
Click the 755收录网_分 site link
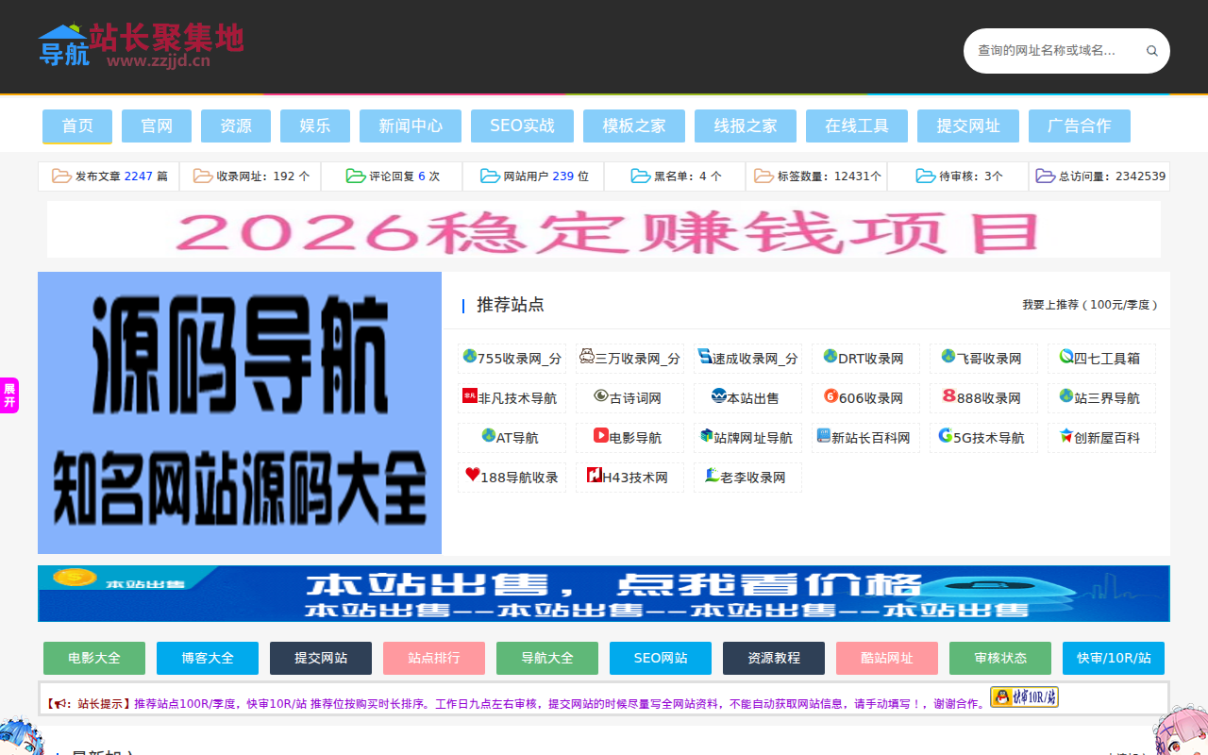click(512, 359)
